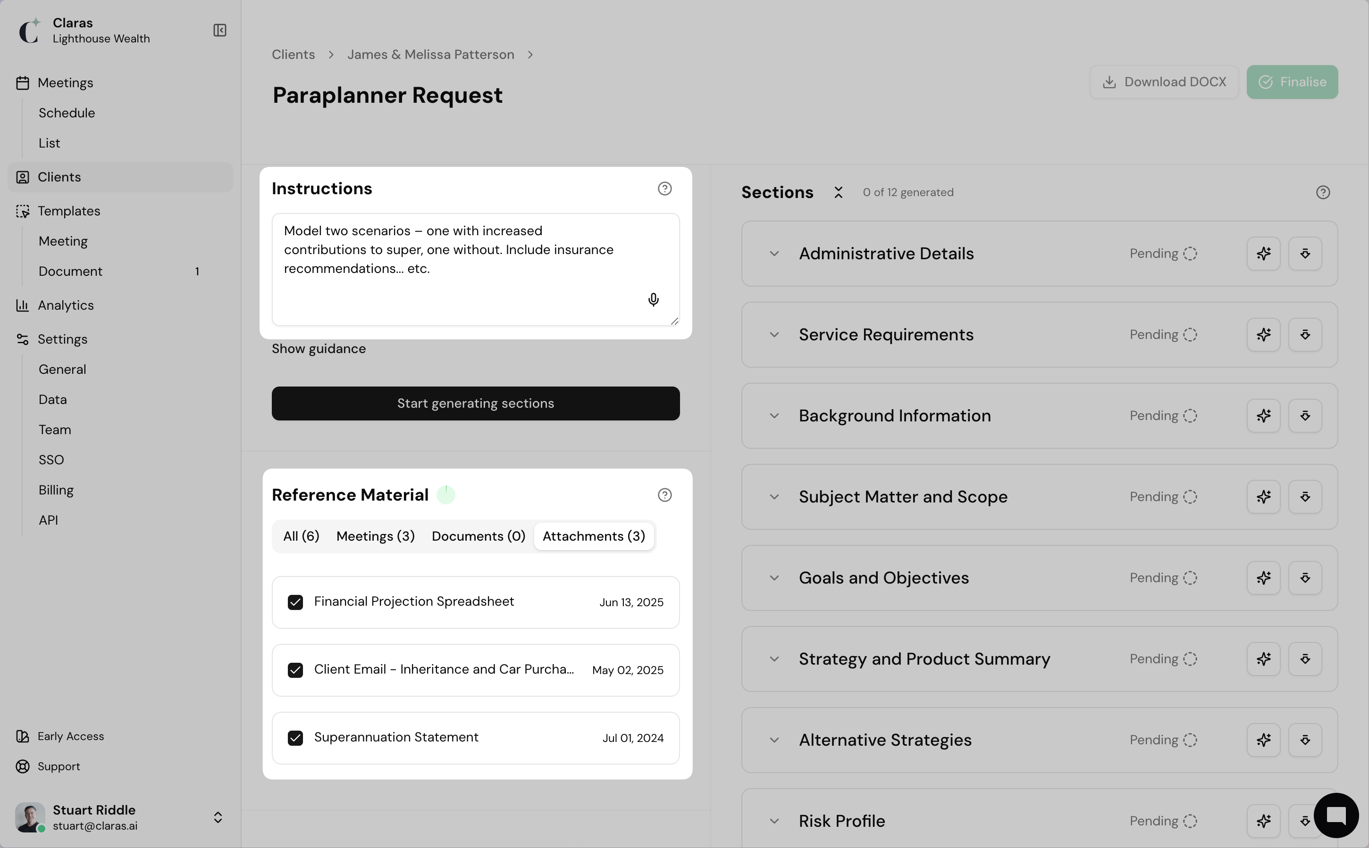
Task: Open Document templates in sidebar
Action: click(x=70, y=272)
